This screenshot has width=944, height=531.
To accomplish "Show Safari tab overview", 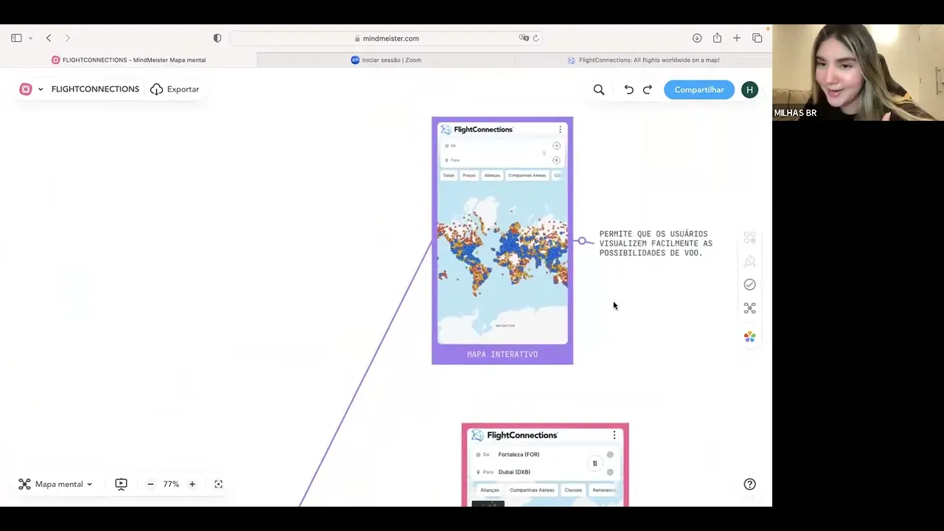I will (757, 38).
